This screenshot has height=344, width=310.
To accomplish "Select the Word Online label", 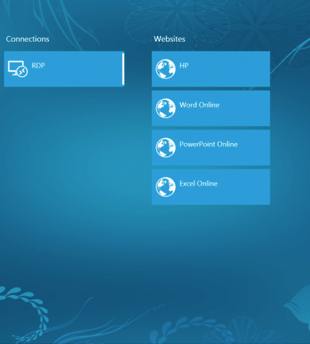I will point(200,105).
